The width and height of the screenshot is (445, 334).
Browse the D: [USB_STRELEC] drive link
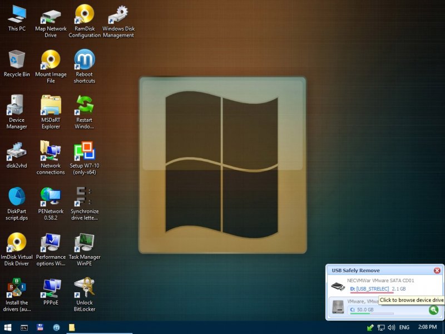(x=369, y=289)
